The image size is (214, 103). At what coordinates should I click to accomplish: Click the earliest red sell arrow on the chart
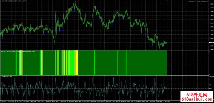pyautogui.click(x=9, y=27)
